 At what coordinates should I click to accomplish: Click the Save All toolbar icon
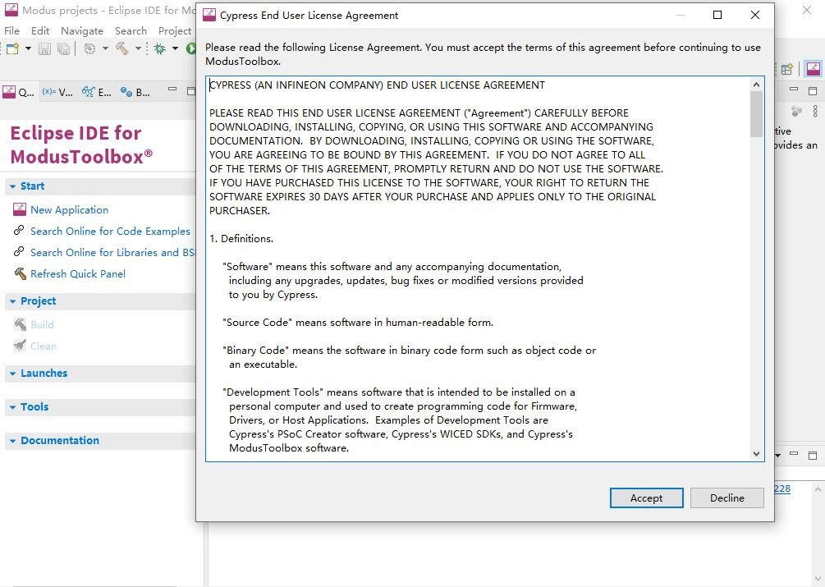coord(64,49)
